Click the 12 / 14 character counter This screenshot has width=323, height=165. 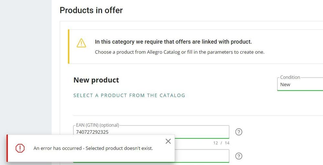click(x=221, y=143)
